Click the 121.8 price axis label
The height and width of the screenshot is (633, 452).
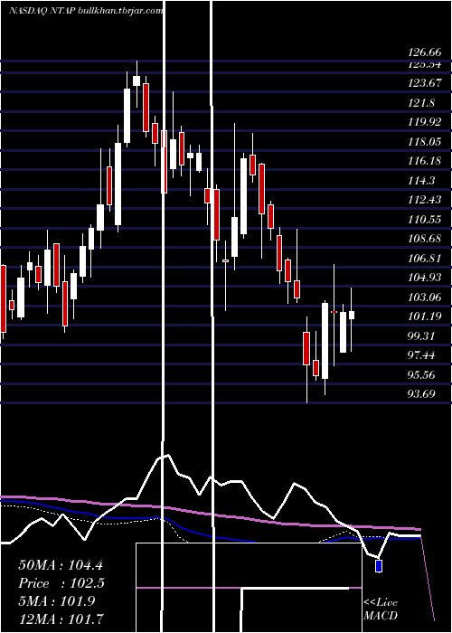point(421,103)
